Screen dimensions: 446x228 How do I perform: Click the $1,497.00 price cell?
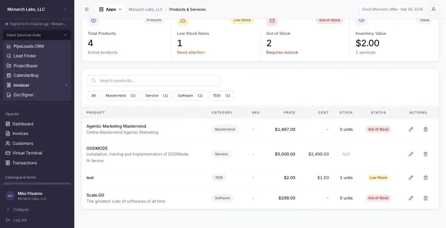(285, 129)
